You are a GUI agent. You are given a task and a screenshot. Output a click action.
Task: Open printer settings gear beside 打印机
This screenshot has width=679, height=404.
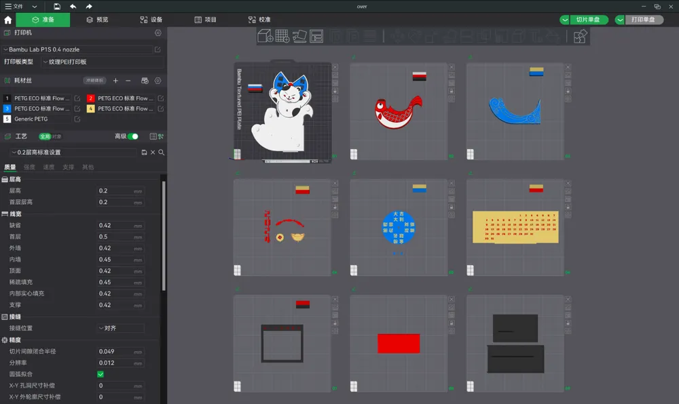tap(158, 33)
